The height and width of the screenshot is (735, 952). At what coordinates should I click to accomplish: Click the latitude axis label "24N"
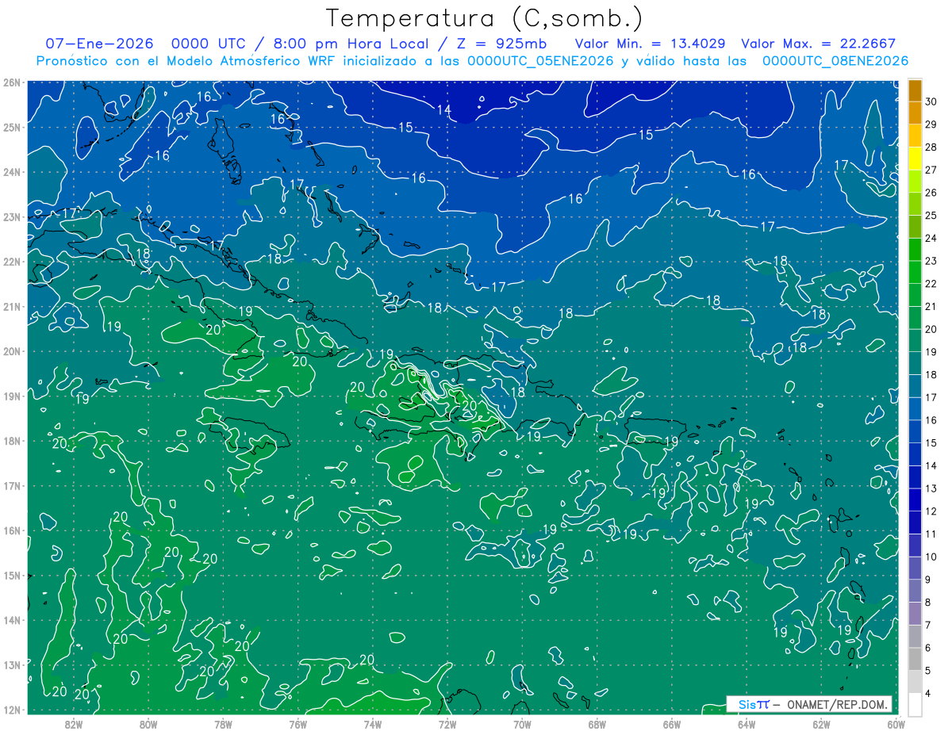coord(11,172)
